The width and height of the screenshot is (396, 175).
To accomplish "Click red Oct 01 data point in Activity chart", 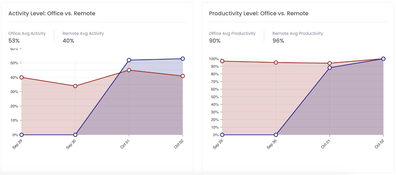I will click(129, 70).
